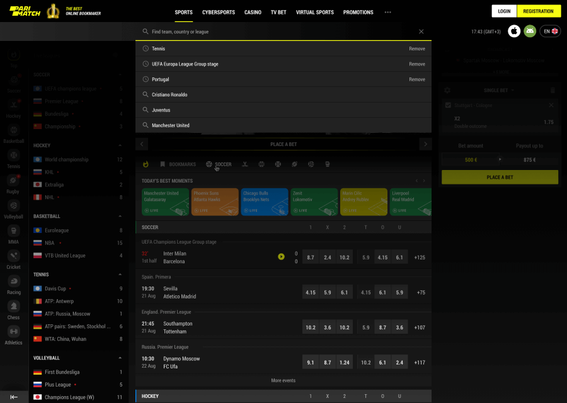This screenshot has width=567, height=403.
Task: Select the flame hot events icon
Action: (x=146, y=164)
